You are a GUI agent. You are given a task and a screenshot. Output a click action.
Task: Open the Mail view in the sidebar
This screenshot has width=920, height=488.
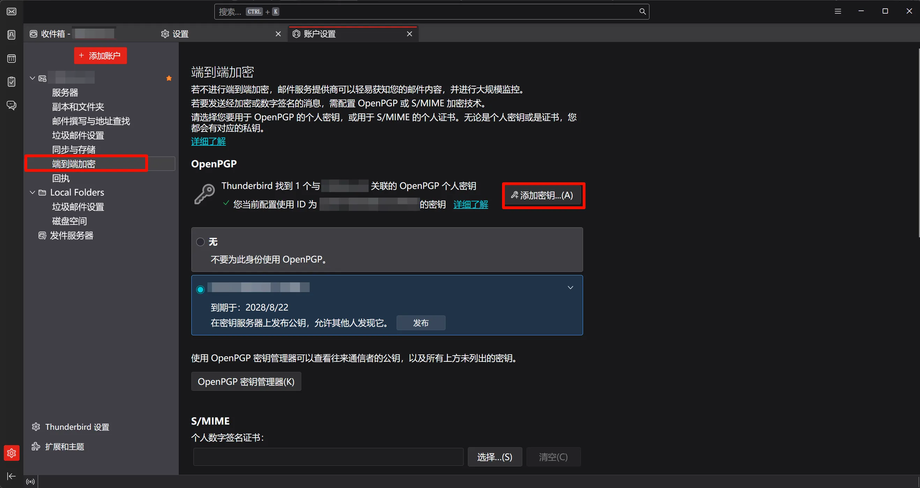pyautogui.click(x=11, y=12)
